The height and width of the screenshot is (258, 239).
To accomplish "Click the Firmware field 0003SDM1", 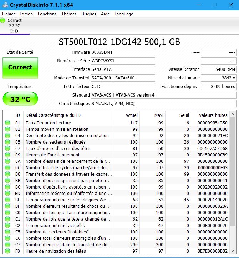I will [x=123, y=52].
